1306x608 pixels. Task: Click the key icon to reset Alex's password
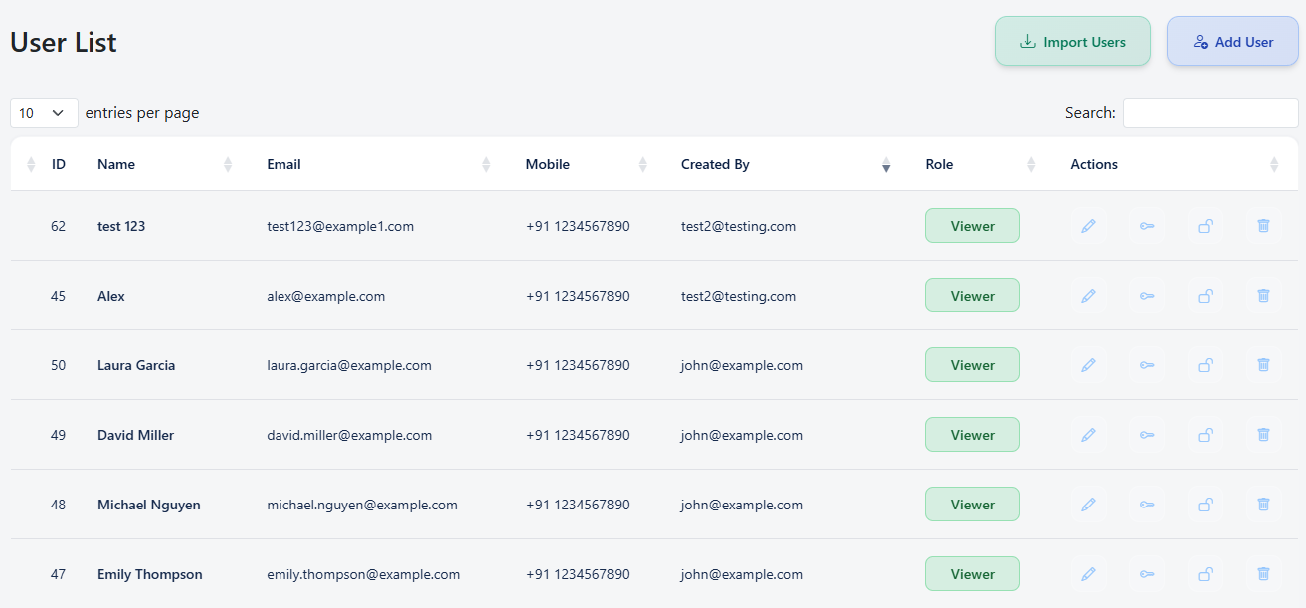(x=1146, y=296)
